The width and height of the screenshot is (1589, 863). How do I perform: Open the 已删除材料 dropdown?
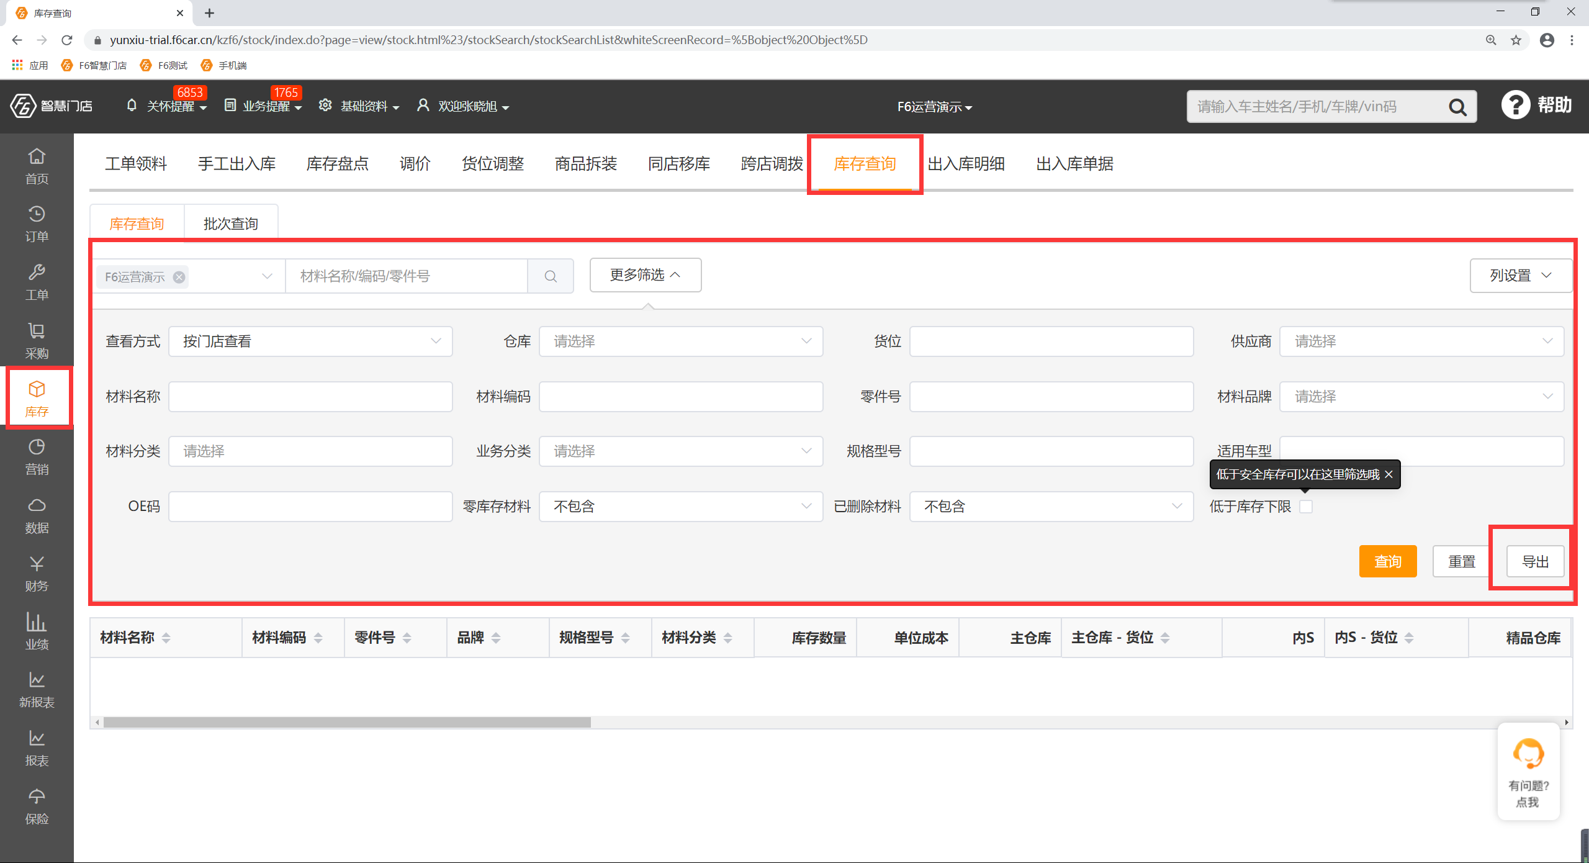click(1051, 507)
